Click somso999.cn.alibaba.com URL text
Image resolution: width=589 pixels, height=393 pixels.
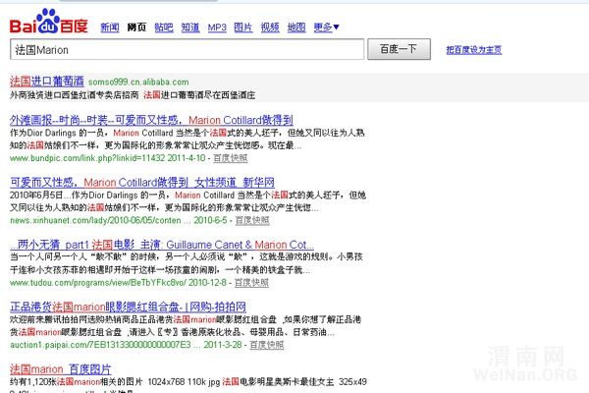[x=138, y=82]
